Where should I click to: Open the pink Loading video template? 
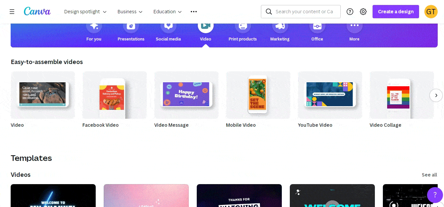(x=146, y=196)
